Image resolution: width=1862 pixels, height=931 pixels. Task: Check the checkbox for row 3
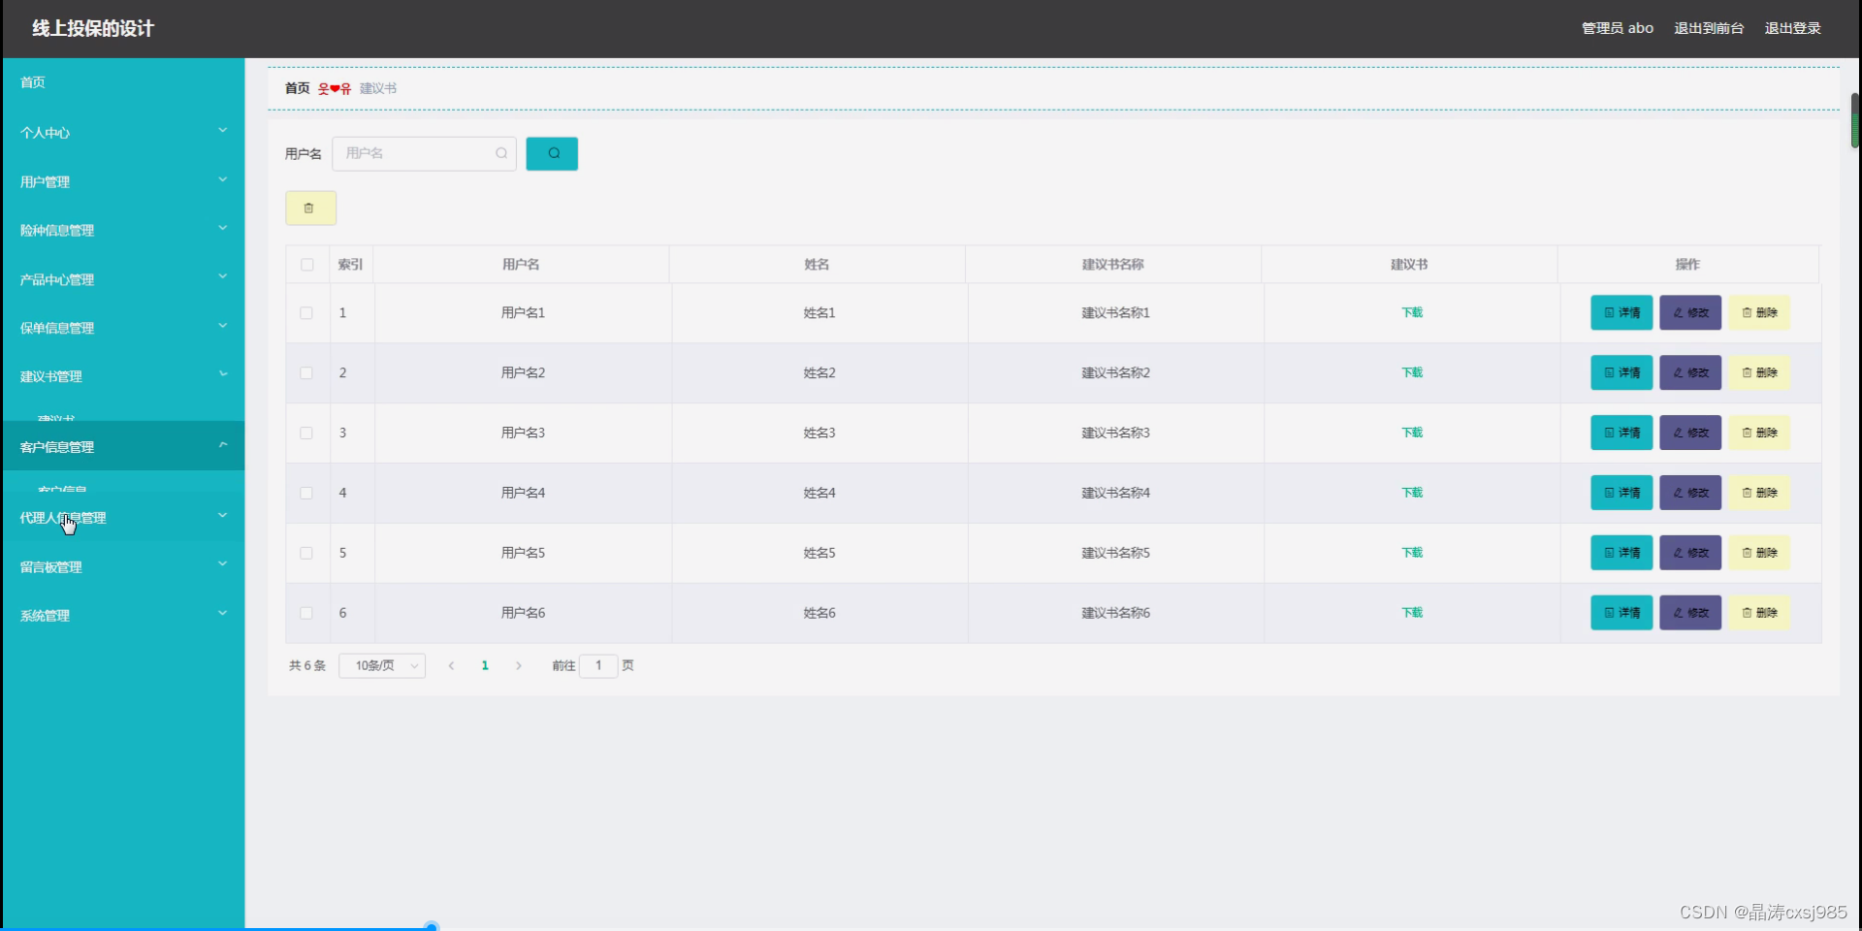[x=306, y=433]
